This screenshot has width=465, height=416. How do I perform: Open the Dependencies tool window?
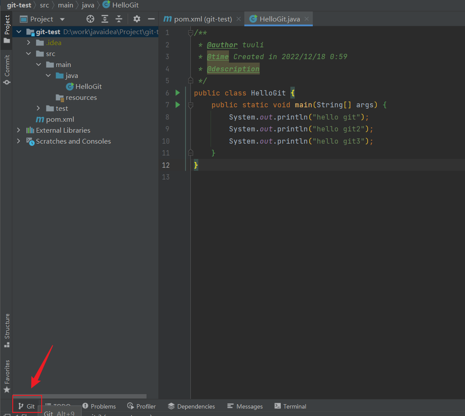click(191, 406)
